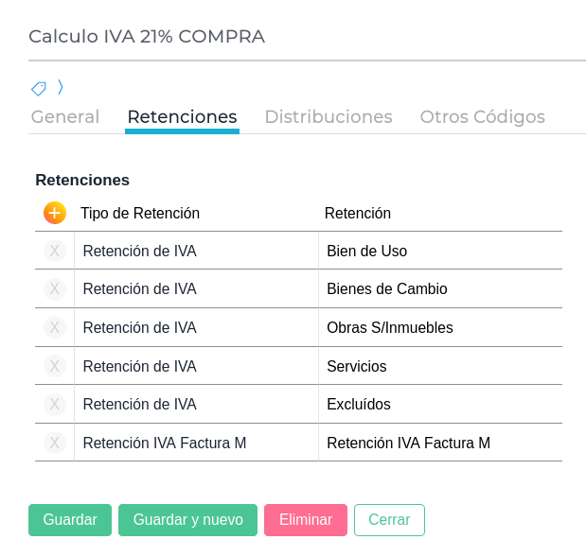Remove the Bien de Uso retention row

point(55,251)
